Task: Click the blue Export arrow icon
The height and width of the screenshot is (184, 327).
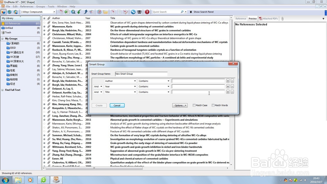Action: click(85, 12)
